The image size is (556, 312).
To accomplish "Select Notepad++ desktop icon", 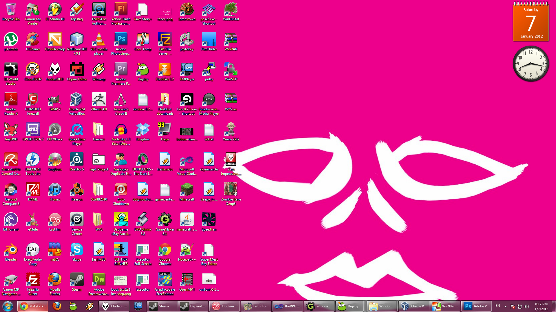I will click(187, 252).
